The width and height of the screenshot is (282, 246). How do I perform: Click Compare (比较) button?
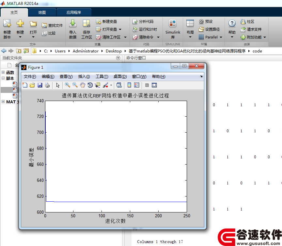click(x=49, y=33)
